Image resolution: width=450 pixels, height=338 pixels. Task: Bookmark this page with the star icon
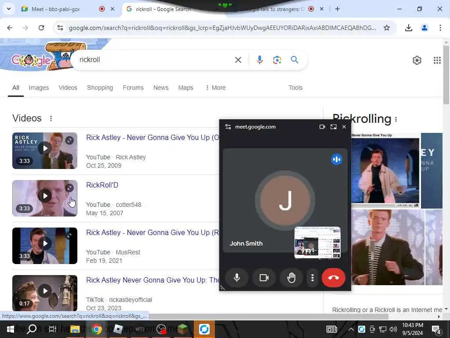tap(387, 28)
